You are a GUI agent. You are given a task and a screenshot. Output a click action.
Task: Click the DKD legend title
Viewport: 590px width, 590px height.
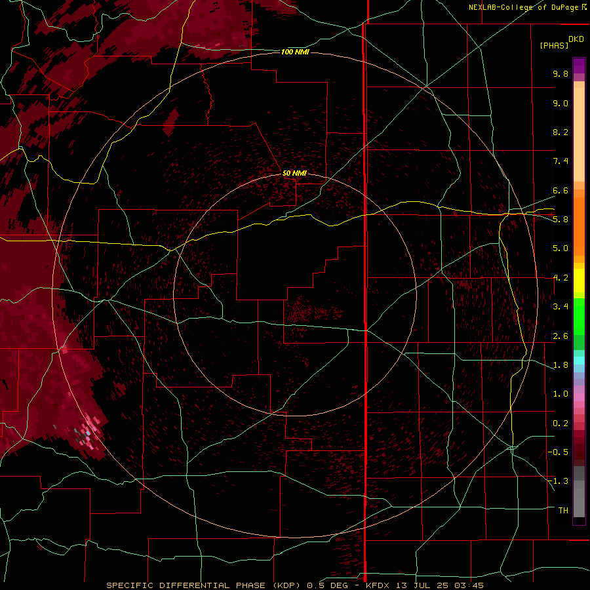coord(576,39)
